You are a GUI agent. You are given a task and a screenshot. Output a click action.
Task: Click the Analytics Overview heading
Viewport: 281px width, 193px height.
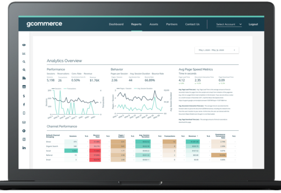coord(64,61)
